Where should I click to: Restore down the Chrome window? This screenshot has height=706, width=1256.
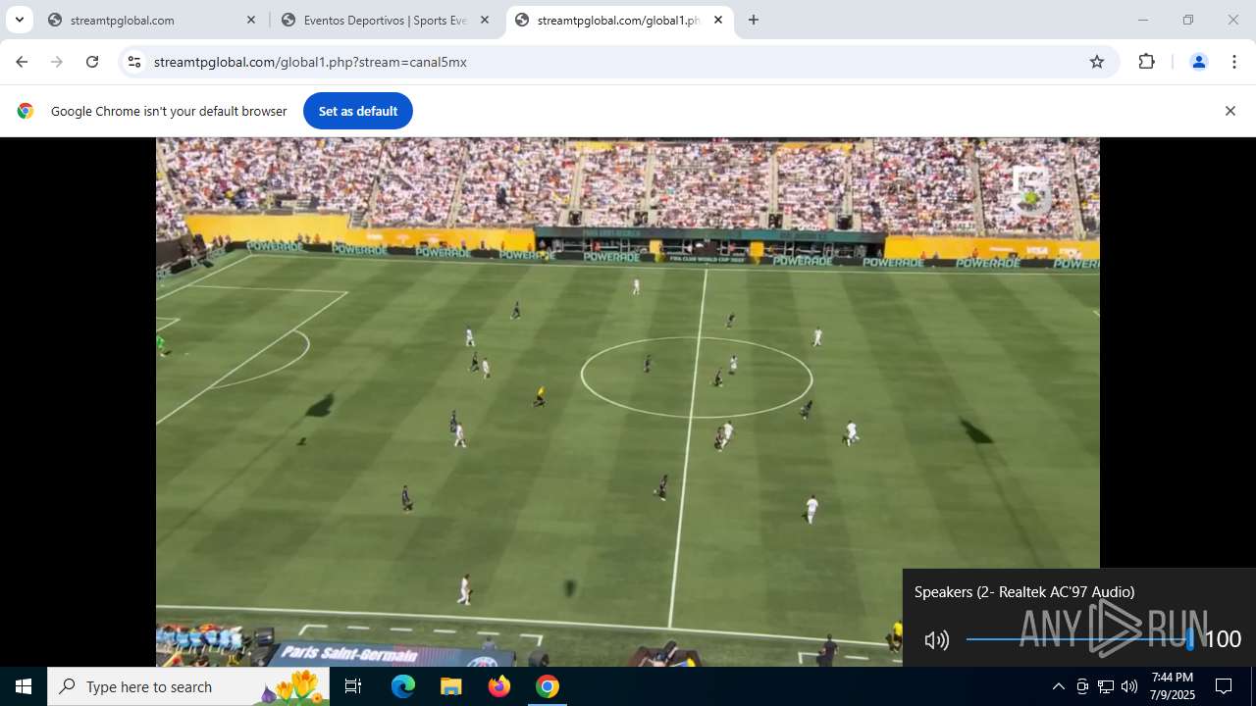(x=1188, y=20)
